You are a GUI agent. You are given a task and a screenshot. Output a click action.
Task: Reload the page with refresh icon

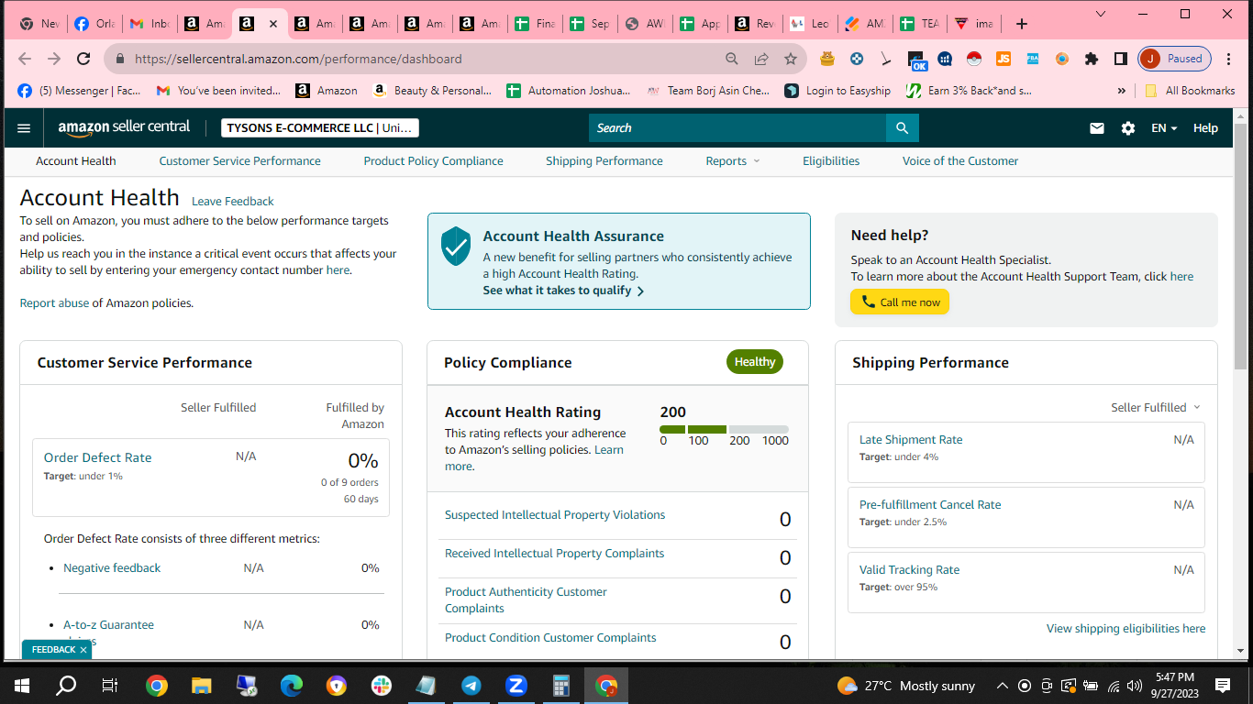click(83, 59)
